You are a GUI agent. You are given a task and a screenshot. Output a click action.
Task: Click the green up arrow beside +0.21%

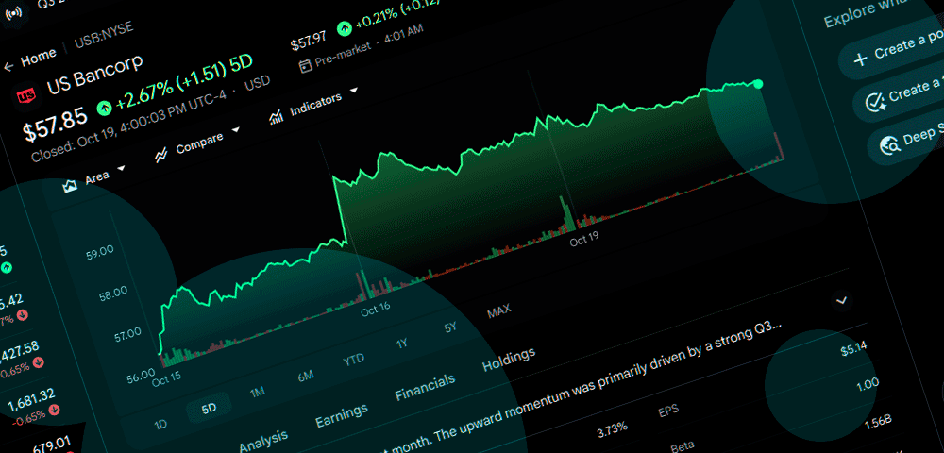[345, 27]
